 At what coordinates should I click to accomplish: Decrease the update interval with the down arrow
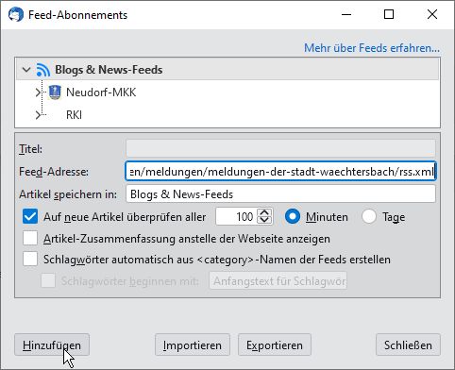264,220
